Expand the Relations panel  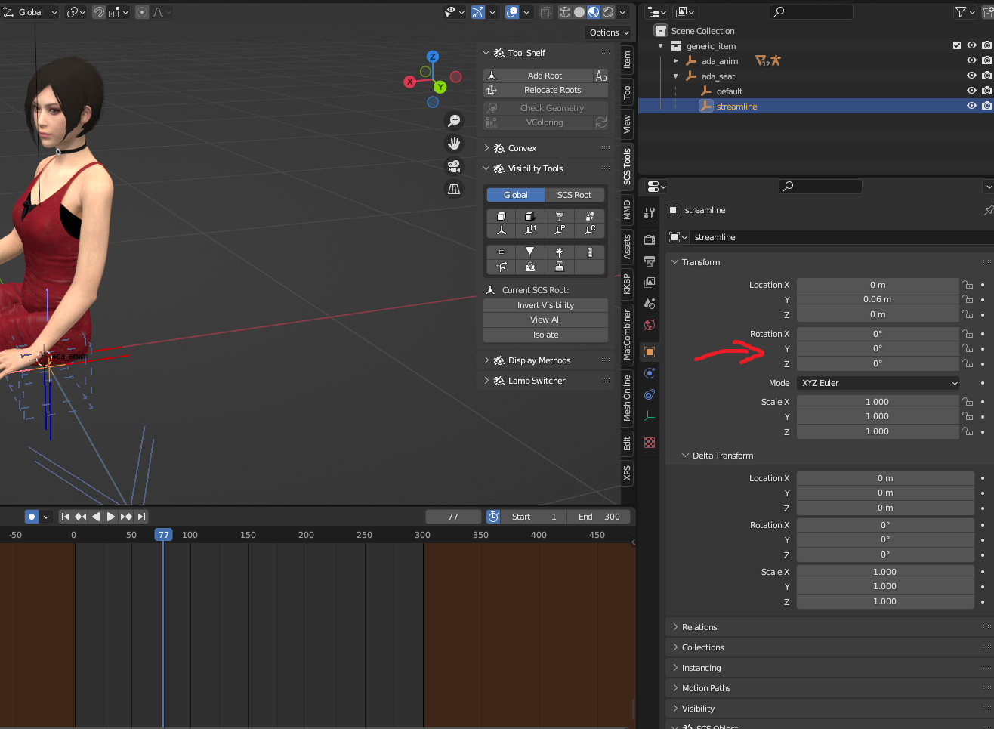click(699, 627)
